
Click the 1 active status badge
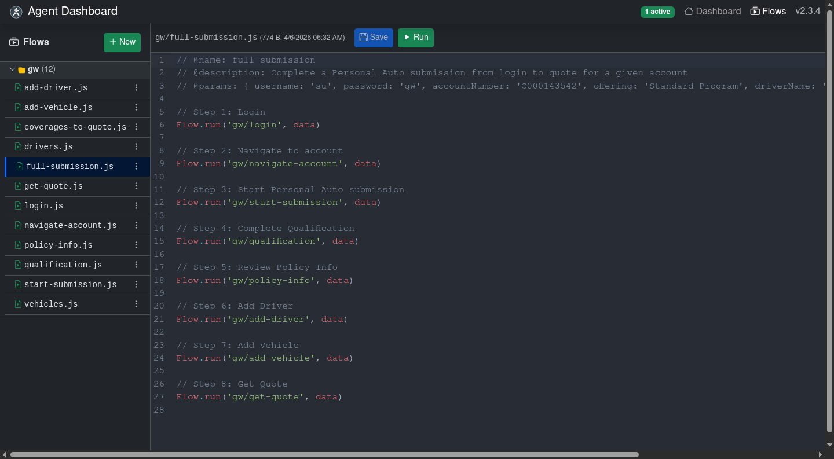point(657,11)
